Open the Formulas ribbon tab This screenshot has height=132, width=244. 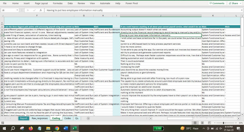pos(58,3)
